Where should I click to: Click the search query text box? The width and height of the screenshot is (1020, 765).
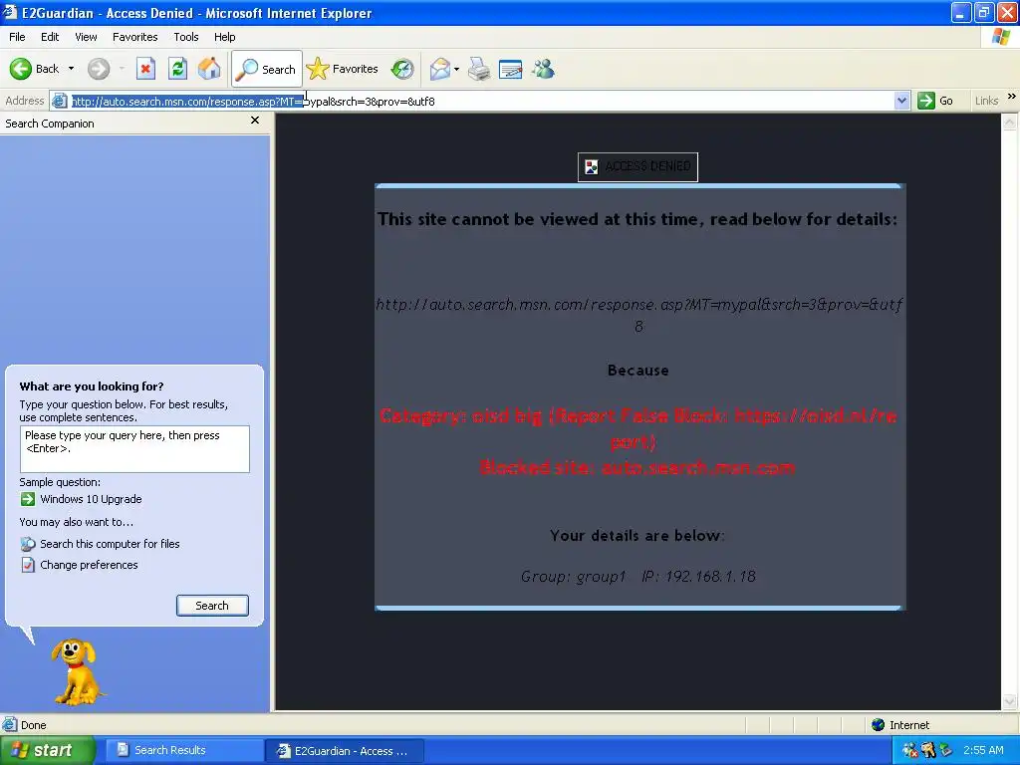(x=134, y=449)
